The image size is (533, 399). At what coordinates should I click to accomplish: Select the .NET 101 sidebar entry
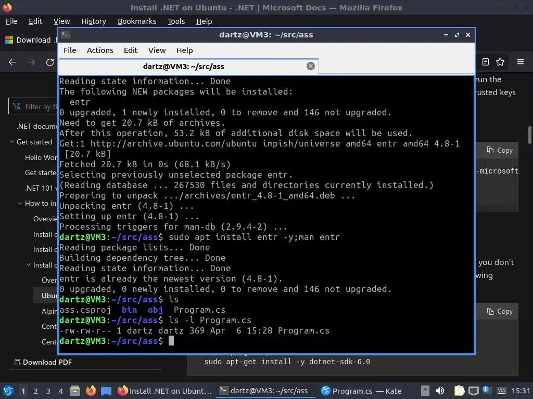[x=41, y=188]
